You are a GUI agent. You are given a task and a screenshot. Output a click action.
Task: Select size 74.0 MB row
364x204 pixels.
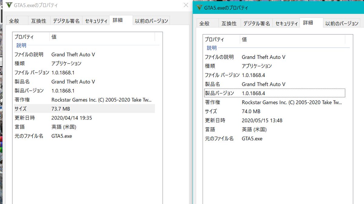tap(275, 111)
